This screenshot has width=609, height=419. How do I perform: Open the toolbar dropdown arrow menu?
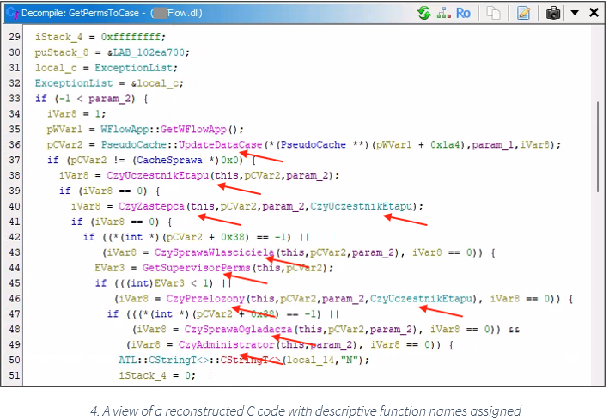(573, 13)
